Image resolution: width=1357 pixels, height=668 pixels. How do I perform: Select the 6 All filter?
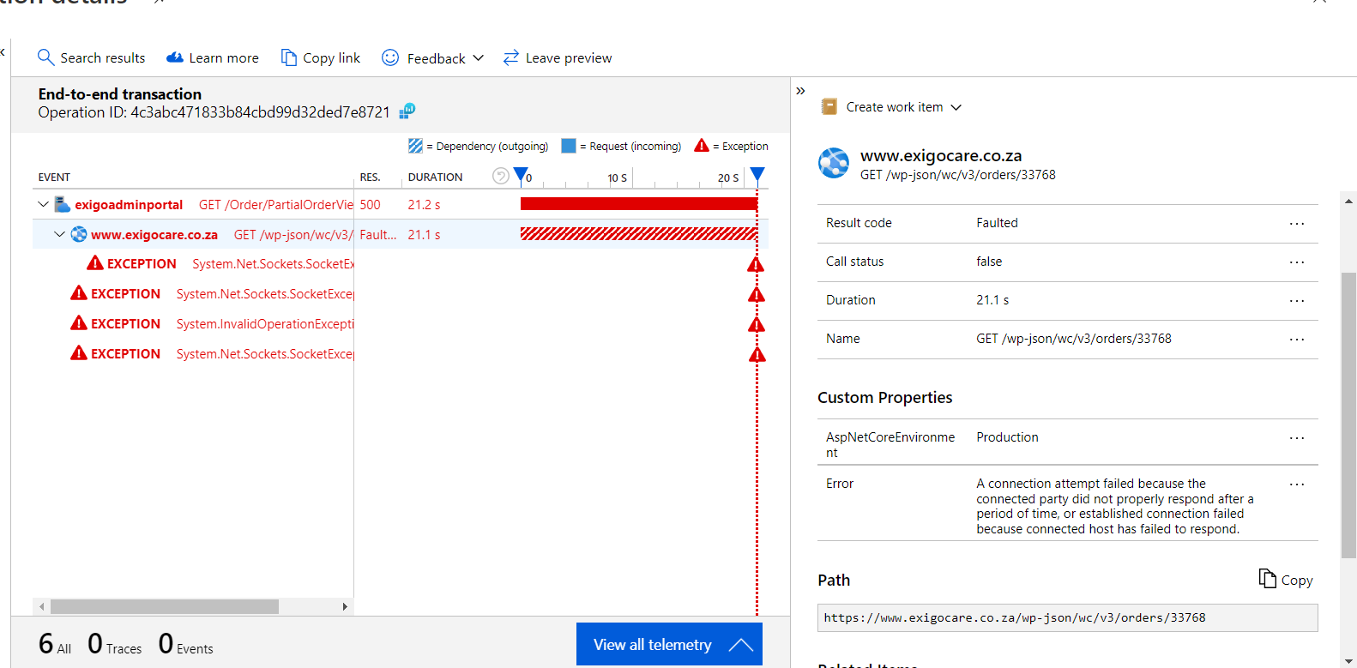55,643
